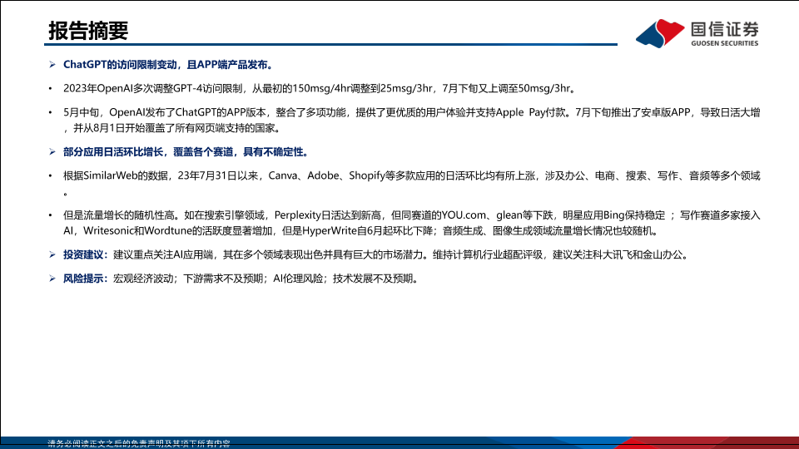Select the sentence about GPT-4访问限制 message limits
The width and height of the screenshot is (799, 449).
click(319, 89)
